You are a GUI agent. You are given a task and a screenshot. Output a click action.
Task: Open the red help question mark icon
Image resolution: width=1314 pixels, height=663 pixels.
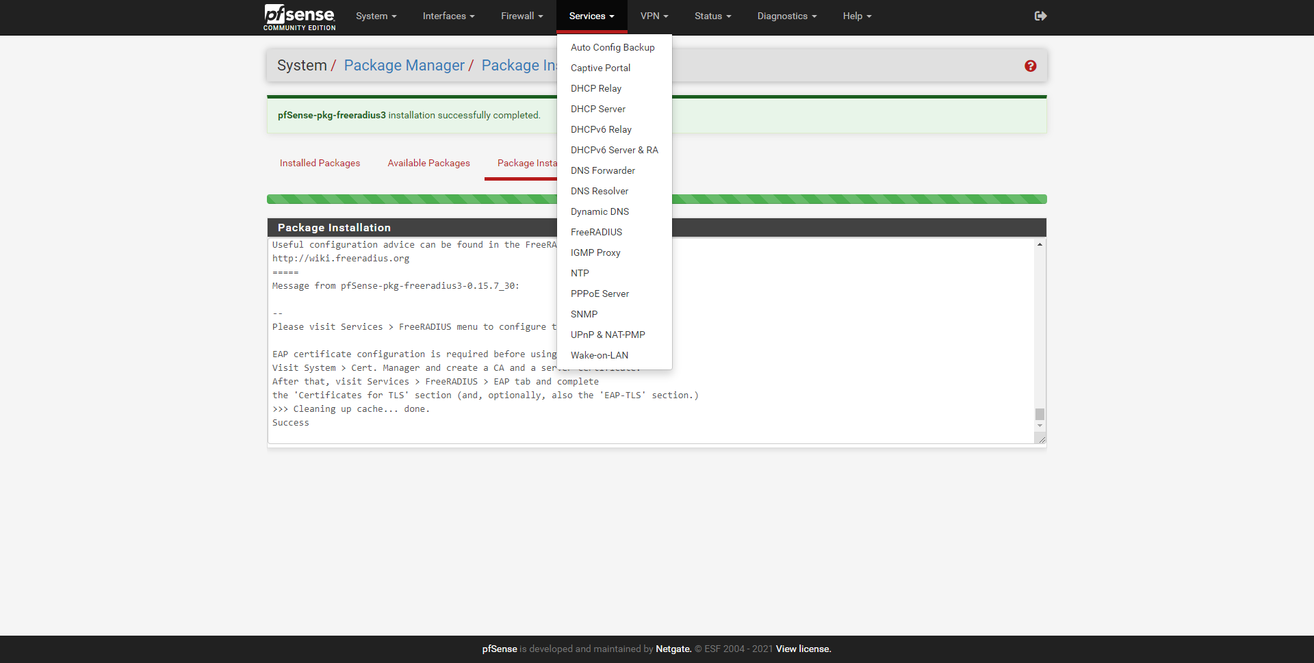tap(1030, 66)
